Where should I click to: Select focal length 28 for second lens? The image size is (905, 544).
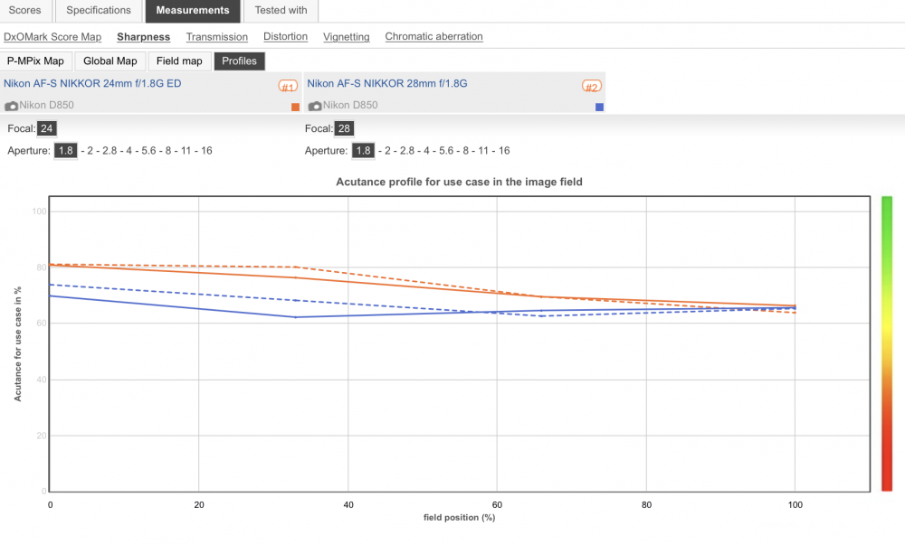coord(344,128)
